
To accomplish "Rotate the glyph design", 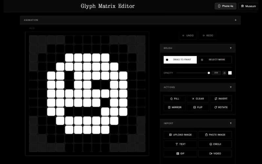I will point(221,107).
